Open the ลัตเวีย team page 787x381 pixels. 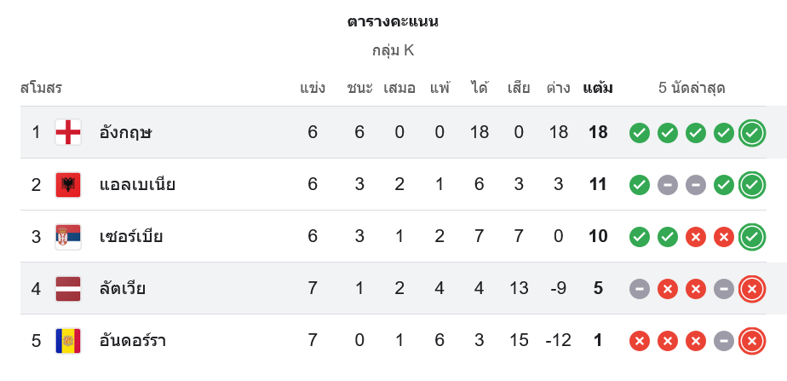[x=123, y=288]
